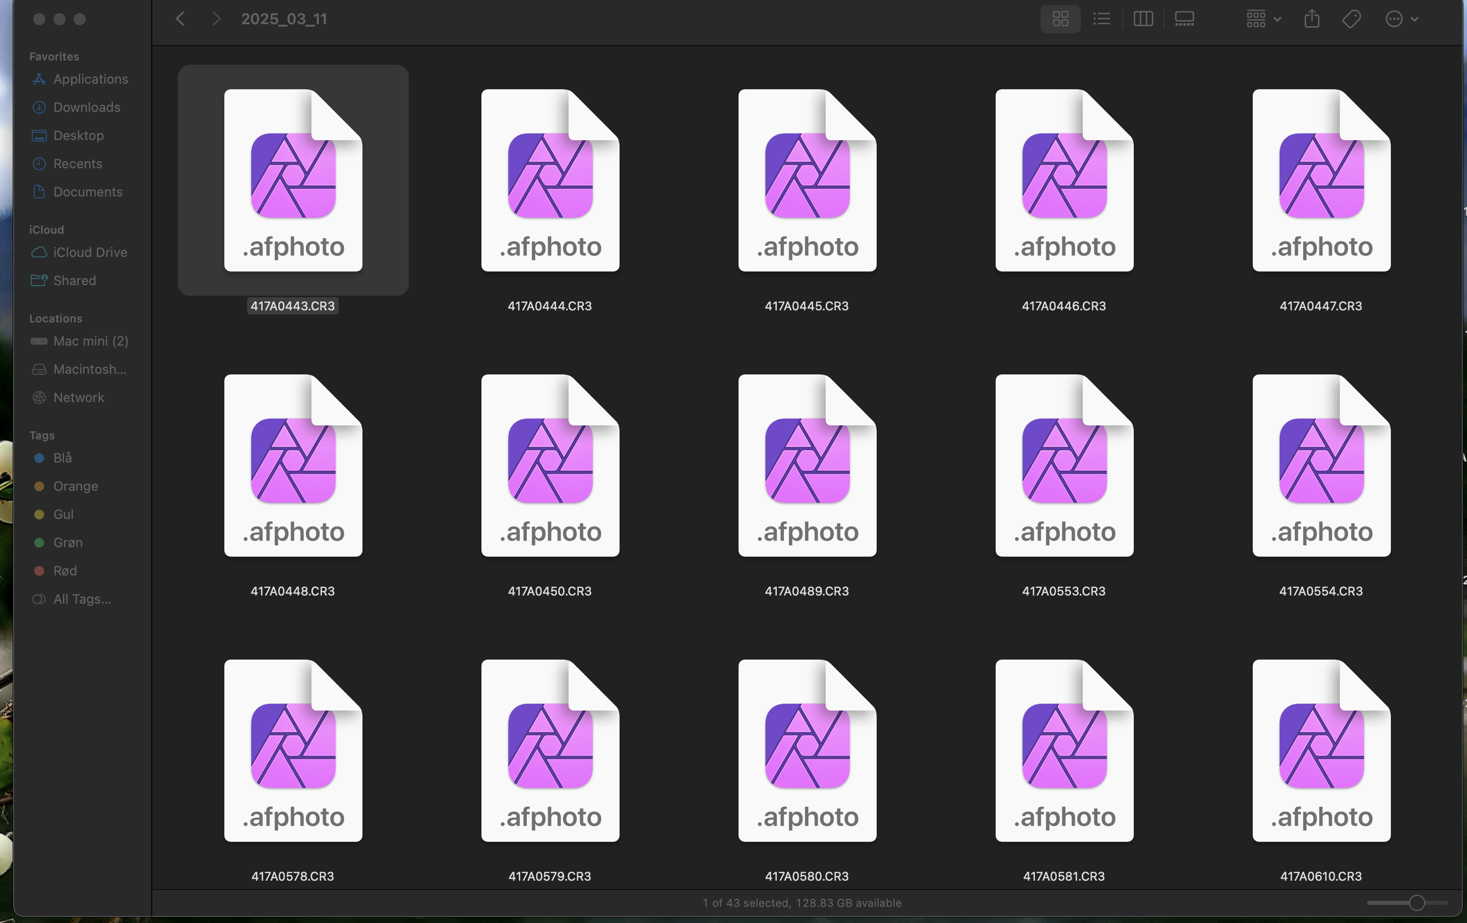Open the Action ellipsis menu

[x=1402, y=19]
